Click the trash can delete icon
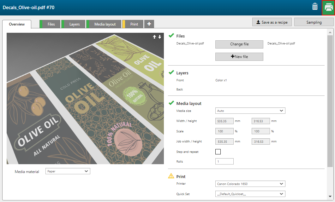335x202 pixels. 315,7
